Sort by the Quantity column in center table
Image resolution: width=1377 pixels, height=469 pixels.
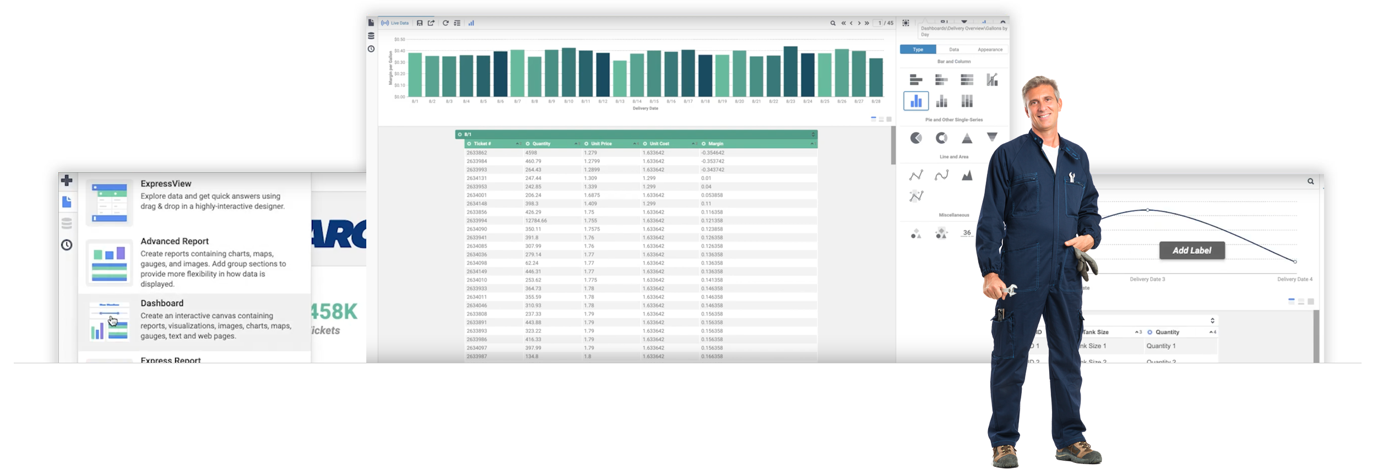pyautogui.click(x=552, y=144)
